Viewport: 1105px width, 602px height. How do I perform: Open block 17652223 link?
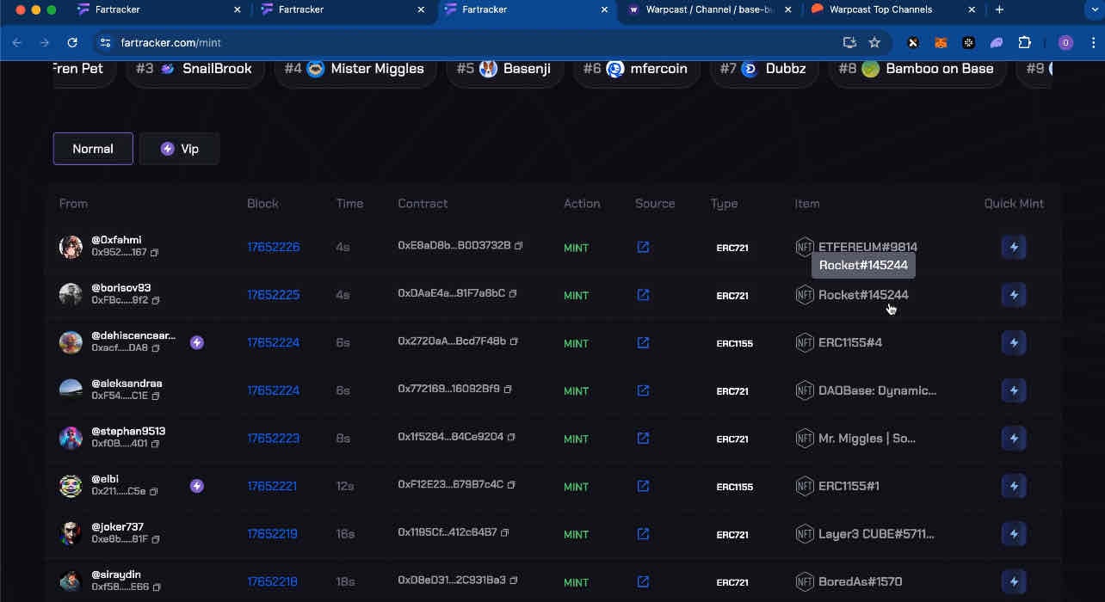tap(273, 439)
